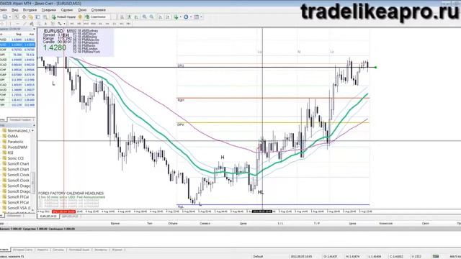This screenshot has width=461, height=259.
Task: Select the horizontal line tool
Action: [17, 24]
